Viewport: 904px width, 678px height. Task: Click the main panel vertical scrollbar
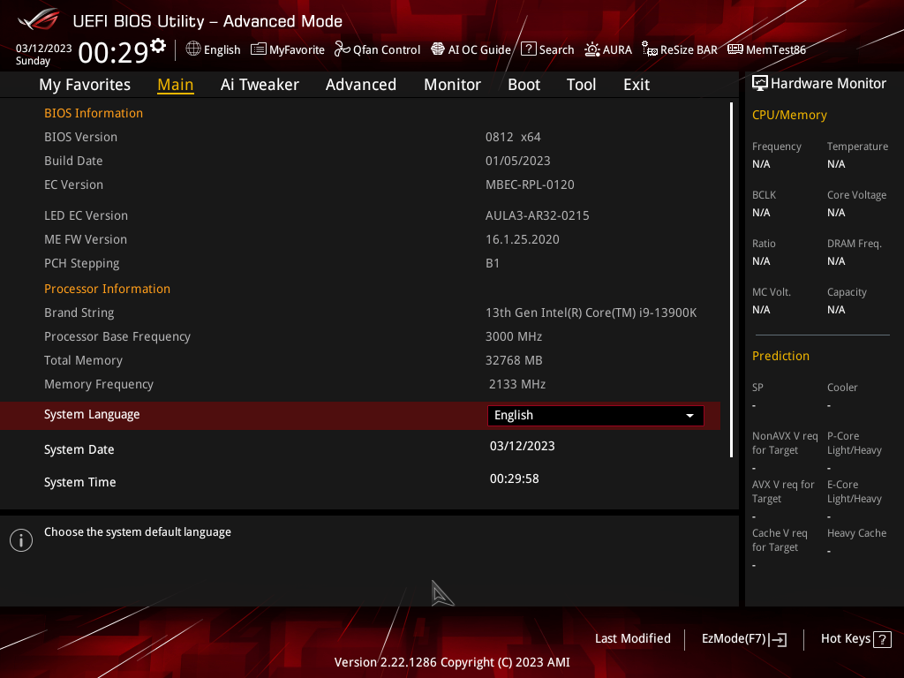point(731,280)
